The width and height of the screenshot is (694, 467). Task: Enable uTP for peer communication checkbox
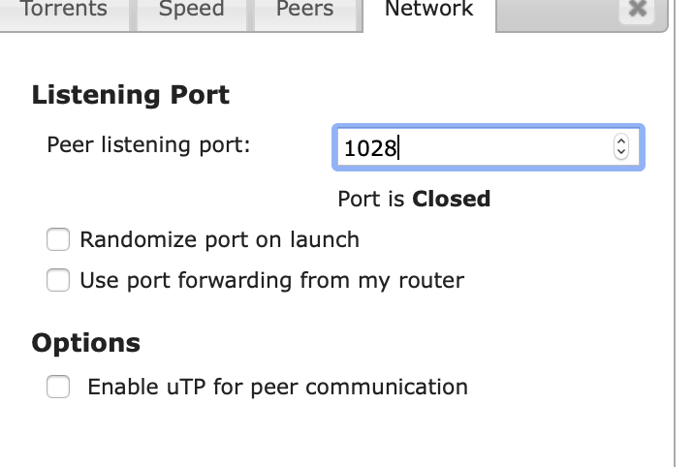[x=59, y=388]
